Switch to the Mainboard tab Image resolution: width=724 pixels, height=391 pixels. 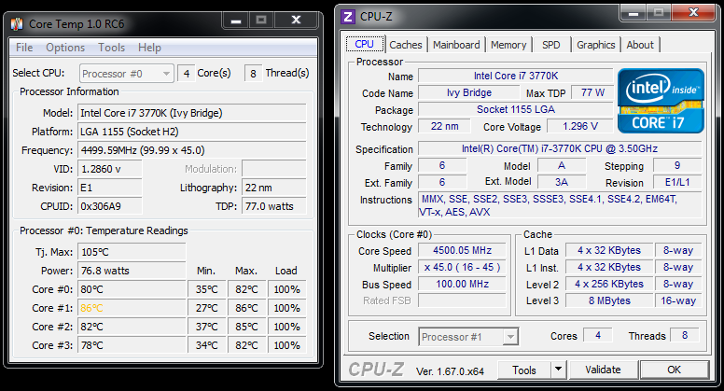click(x=456, y=45)
